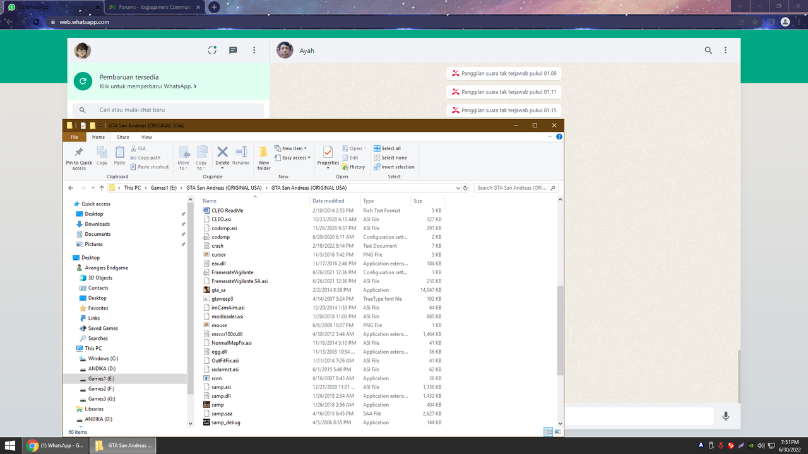The height and width of the screenshot is (454, 808).
Task: Open a new Chrome tab
Action: [214, 7]
